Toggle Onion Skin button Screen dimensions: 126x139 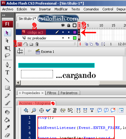coord(86,44)
